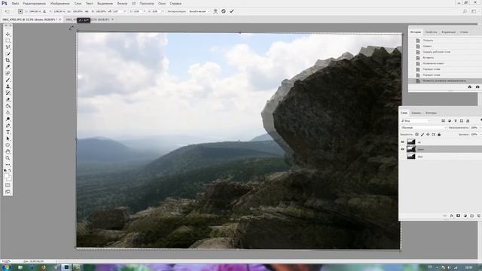Toggle visibility of the top layer
The height and width of the screenshot is (271, 482).
coord(402,142)
